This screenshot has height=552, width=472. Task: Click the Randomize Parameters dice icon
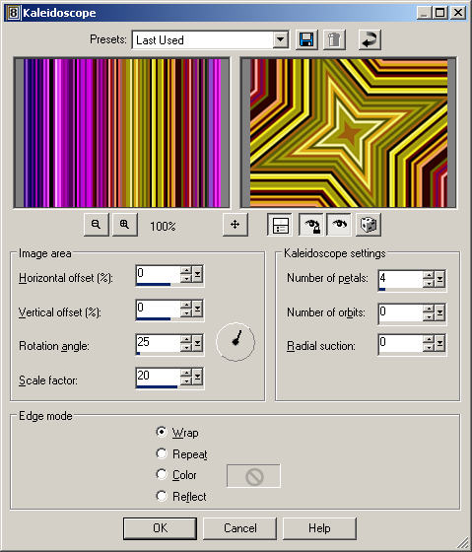tap(369, 225)
